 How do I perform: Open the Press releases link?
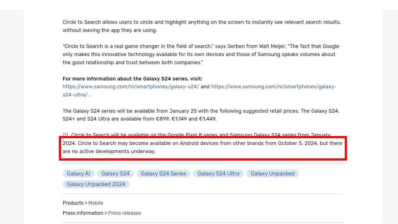click(124, 213)
